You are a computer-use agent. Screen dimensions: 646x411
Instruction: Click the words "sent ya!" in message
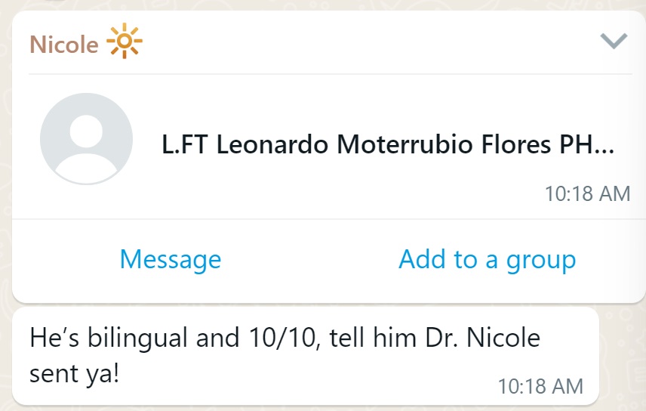tap(74, 373)
